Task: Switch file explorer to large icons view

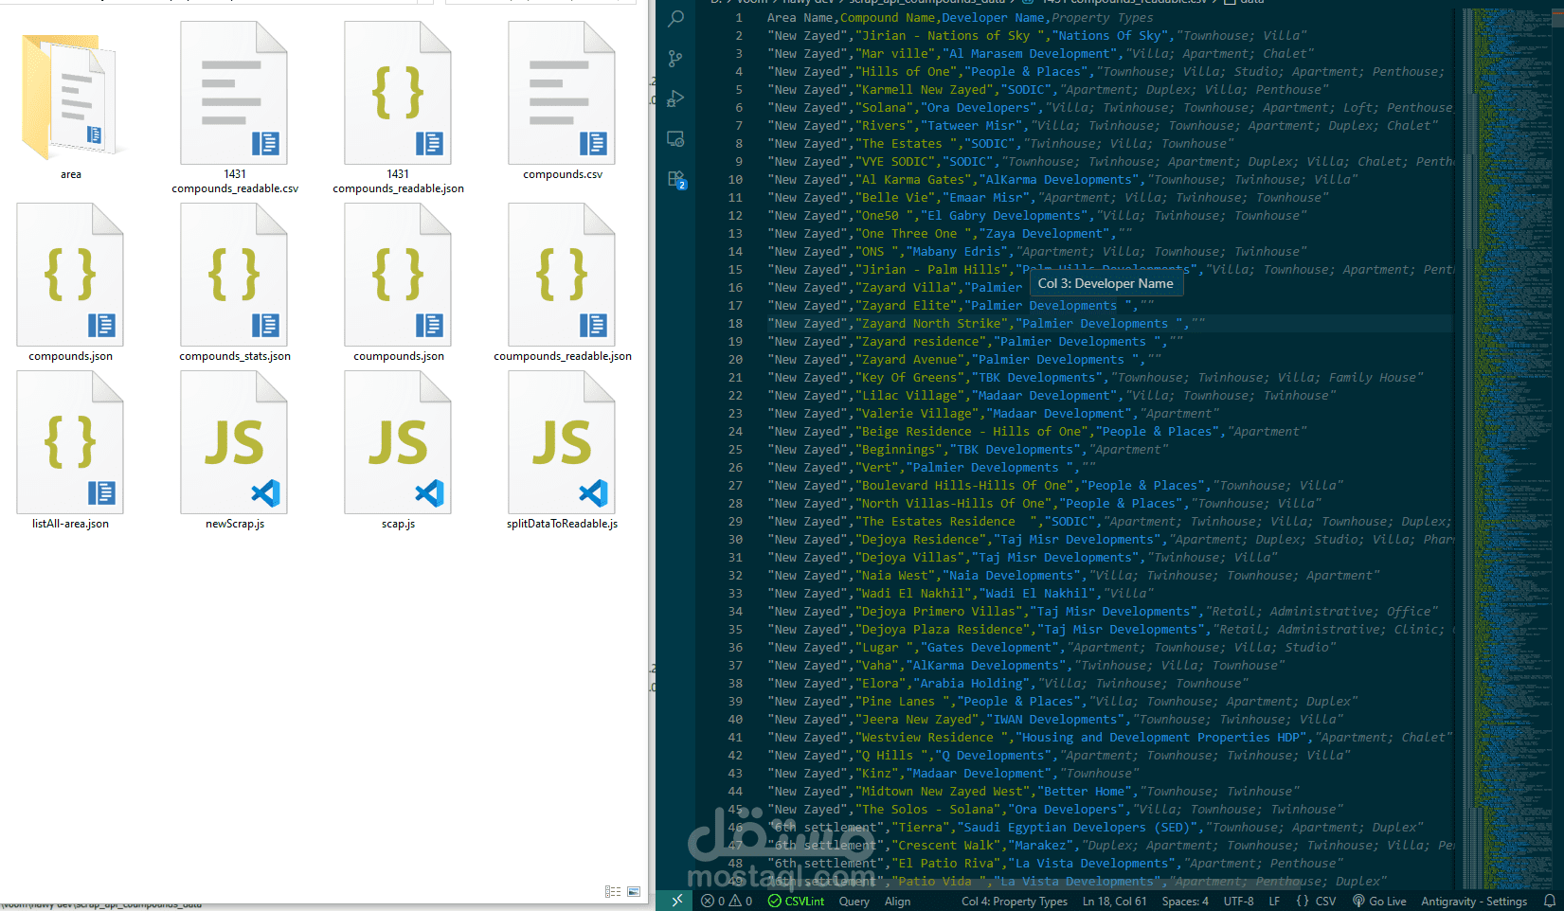Action: click(634, 892)
